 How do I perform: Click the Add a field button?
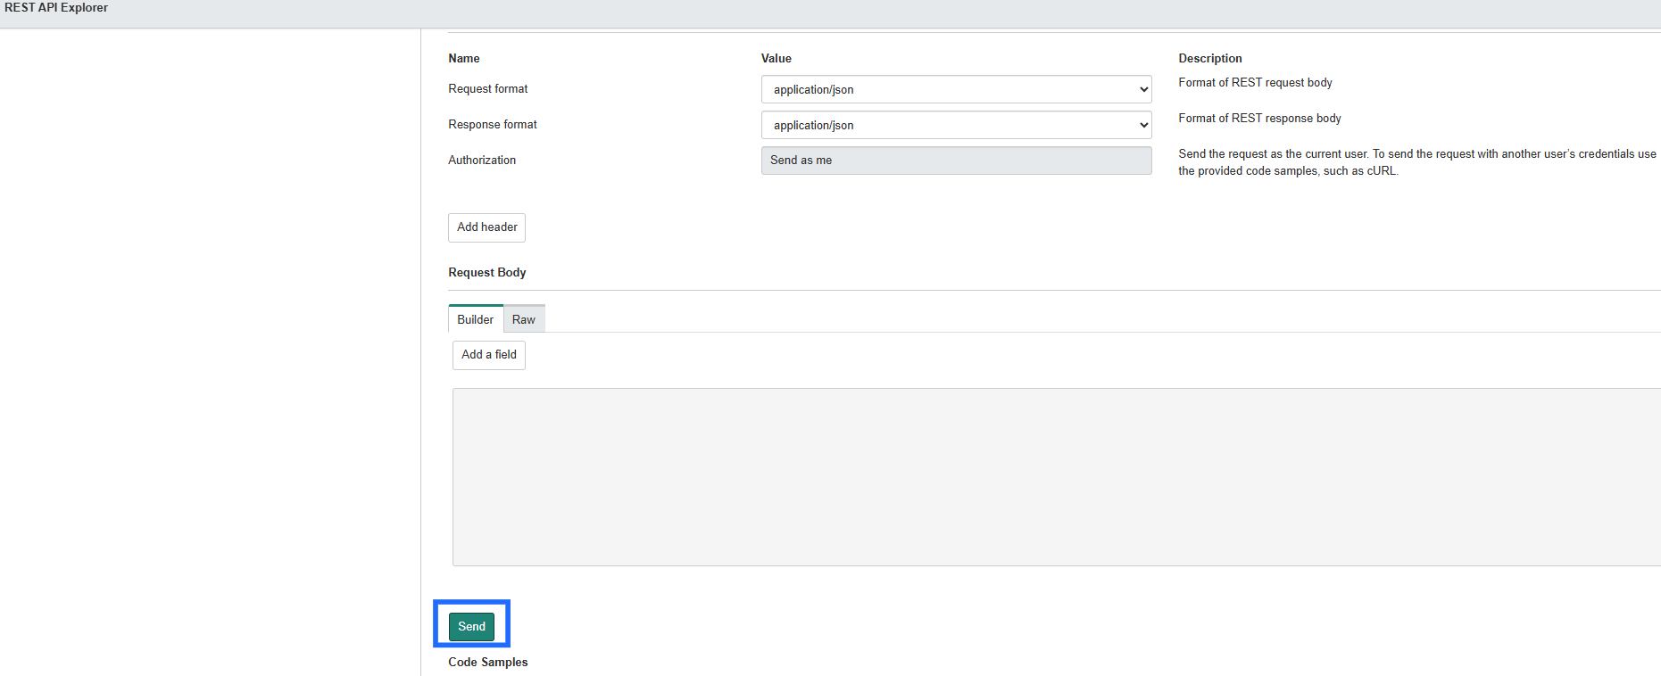pos(488,355)
